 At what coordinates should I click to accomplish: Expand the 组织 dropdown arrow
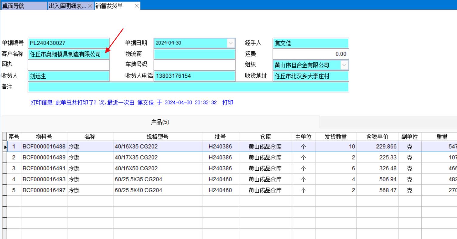344,65
